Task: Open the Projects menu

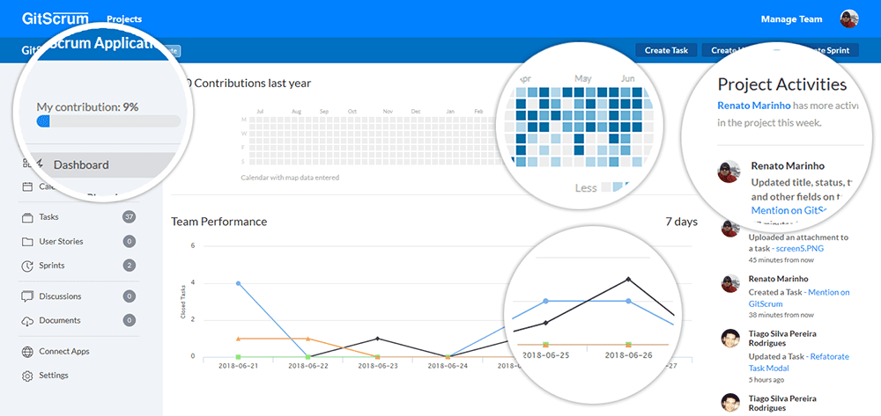Action: 124,19
